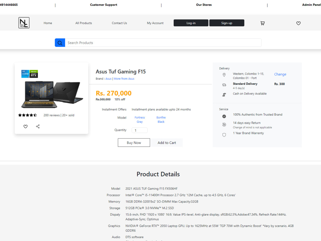Viewport: 321px width, 241px height.
Task: Click Buy Now
Action: (134, 142)
